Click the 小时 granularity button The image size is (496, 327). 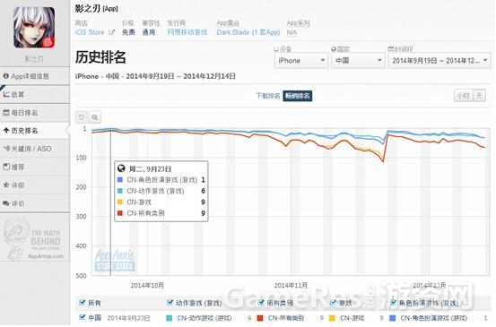point(463,95)
